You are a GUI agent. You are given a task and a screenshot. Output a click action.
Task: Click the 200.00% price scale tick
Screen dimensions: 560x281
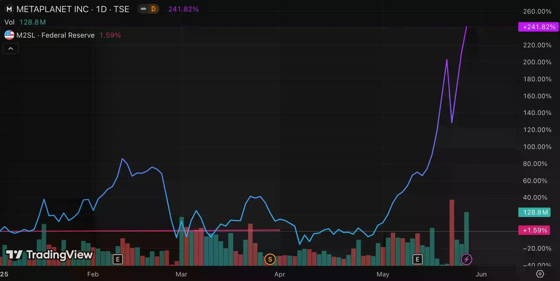[x=537, y=62]
